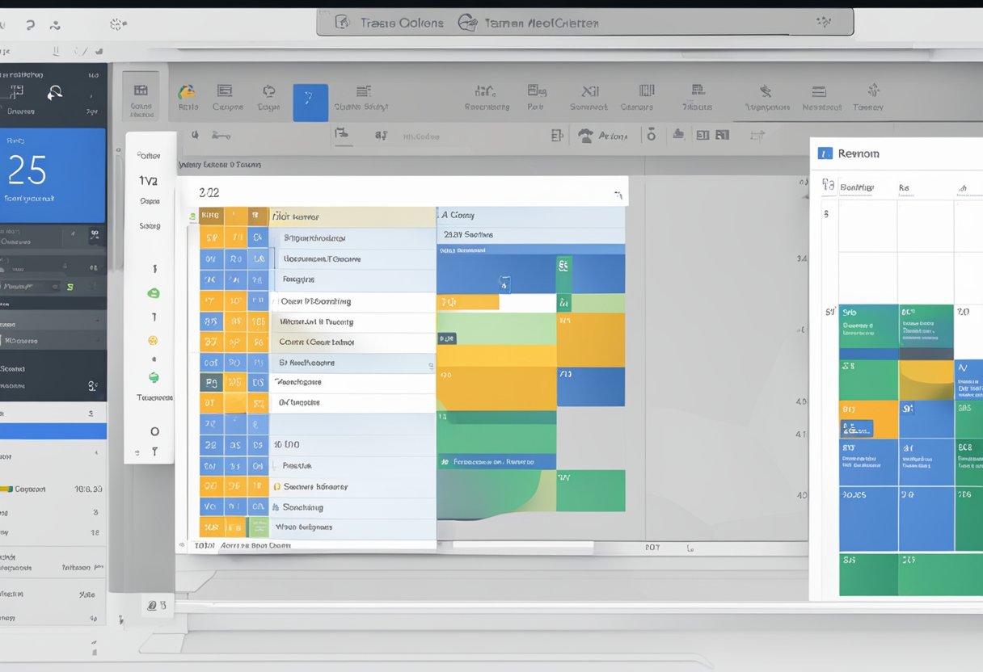983x672 pixels.
Task: Expand the dropdown arrow at the list's top-right corner
Action: click(618, 192)
